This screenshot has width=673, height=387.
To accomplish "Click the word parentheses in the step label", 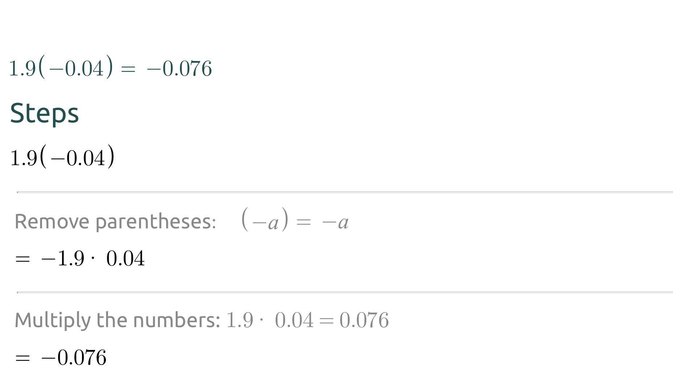I will click(156, 222).
